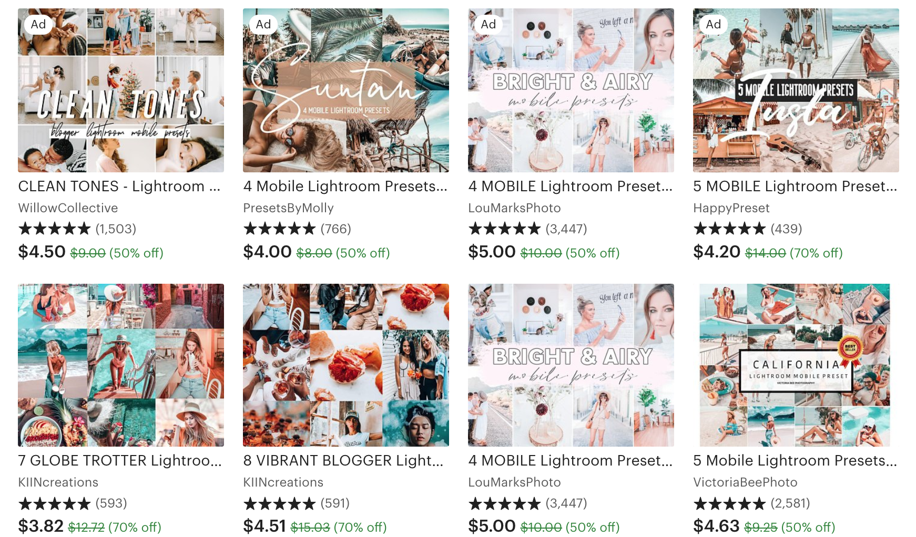Open the 8 VIBRANT BLOGGER title link

pyautogui.click(x=343, y=460)
